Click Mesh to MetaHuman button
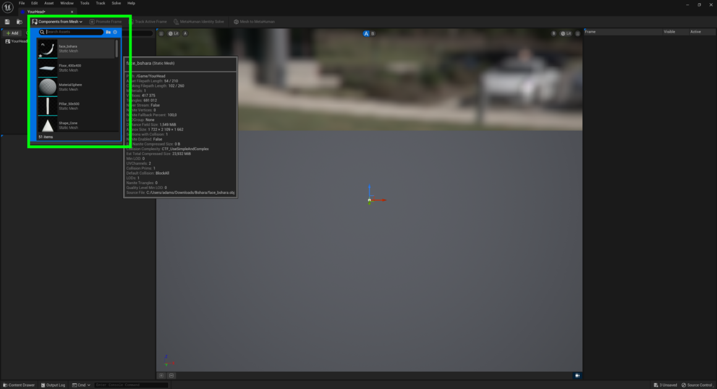 [x=254, y=22]
